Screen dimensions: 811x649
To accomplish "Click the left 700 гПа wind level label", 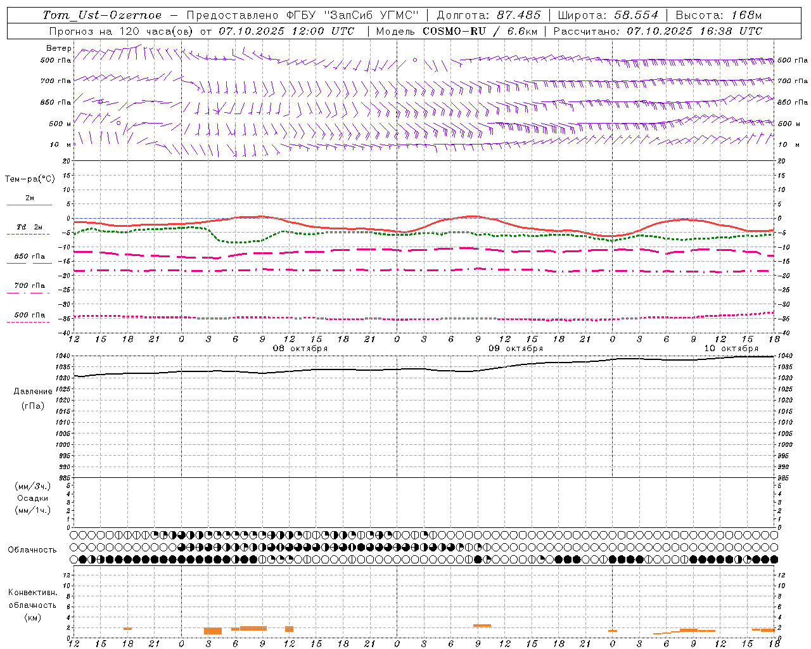I will [56, 81].
